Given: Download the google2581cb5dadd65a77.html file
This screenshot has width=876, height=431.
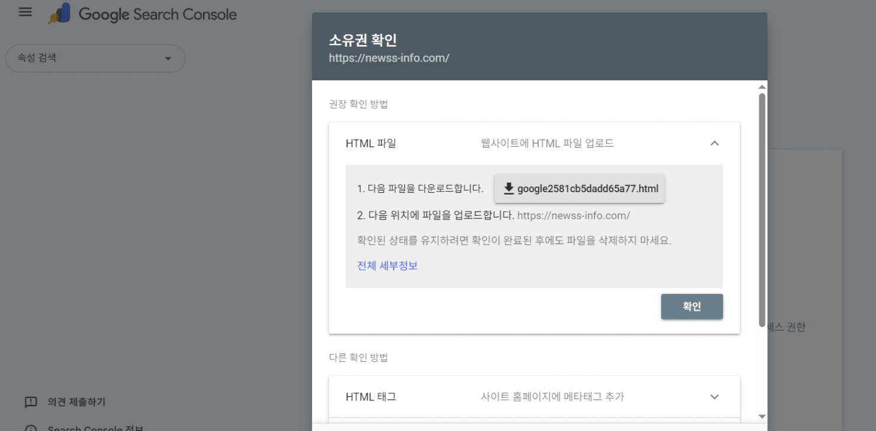Looking at the screenshot, I should point(587,189).
